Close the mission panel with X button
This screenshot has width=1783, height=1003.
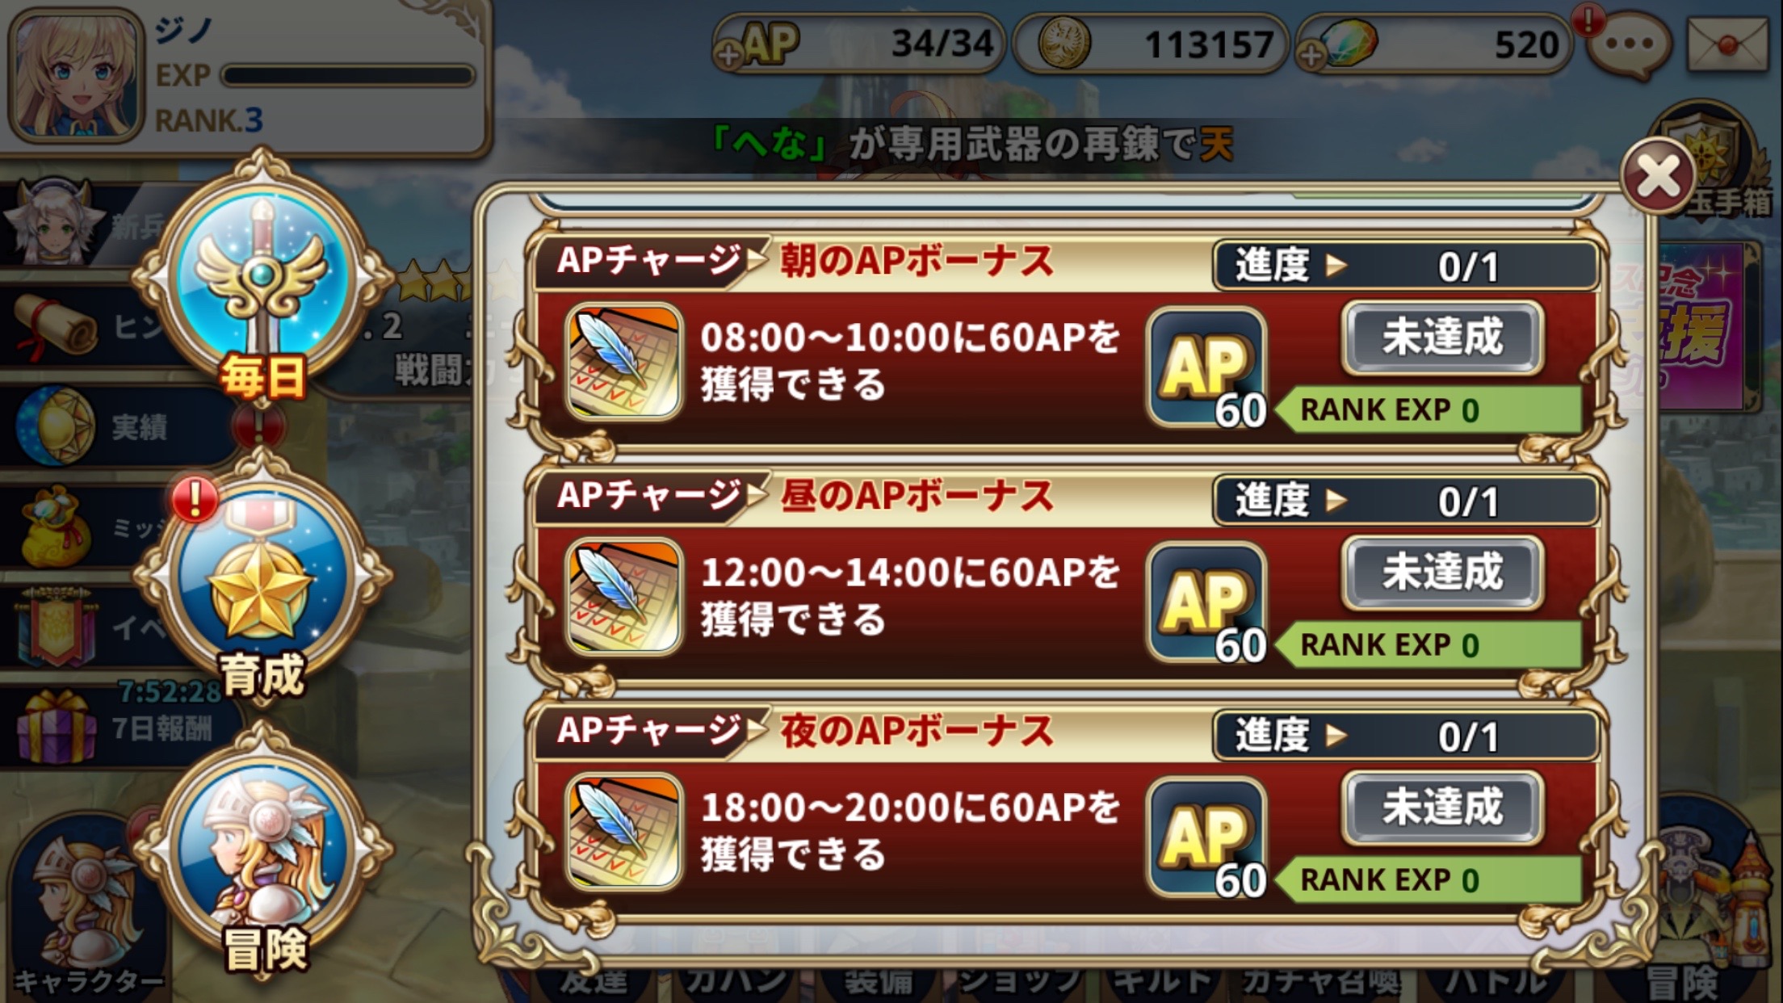(x=1658, y=175)
